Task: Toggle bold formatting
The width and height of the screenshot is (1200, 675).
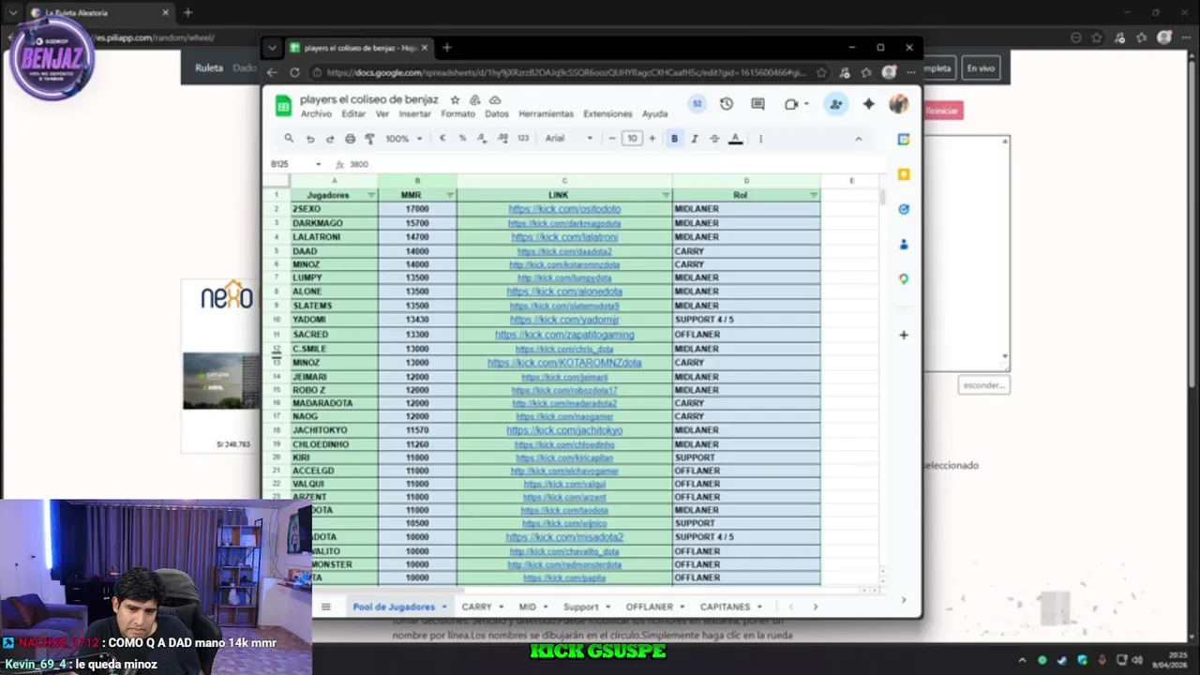Action: tap(674, 138)
